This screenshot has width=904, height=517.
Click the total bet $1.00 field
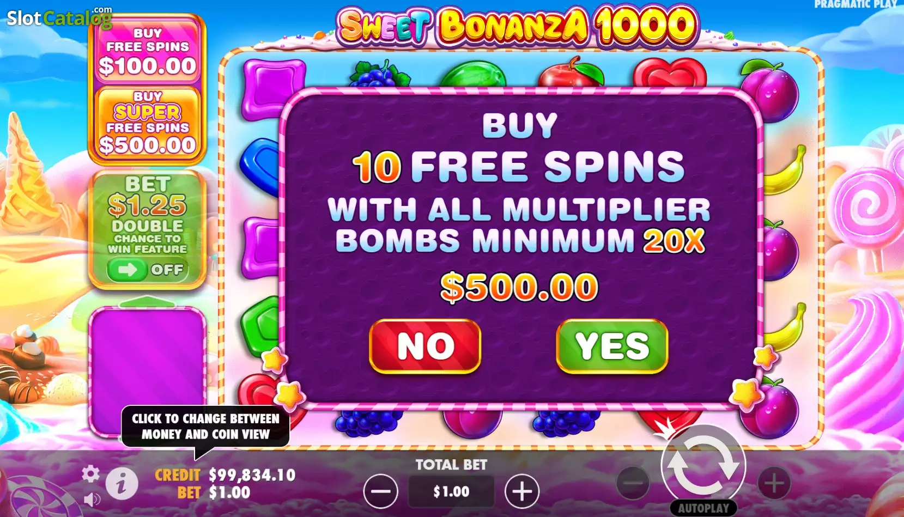pyautogui.click(x=451, y=491)
